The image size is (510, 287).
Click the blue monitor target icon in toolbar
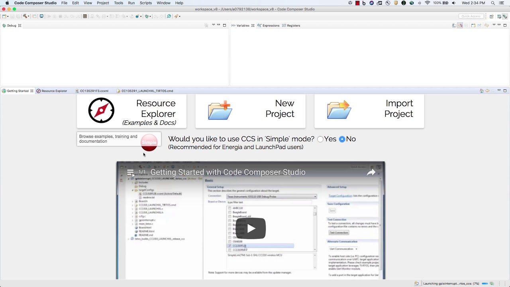click(x=41, y=16)
